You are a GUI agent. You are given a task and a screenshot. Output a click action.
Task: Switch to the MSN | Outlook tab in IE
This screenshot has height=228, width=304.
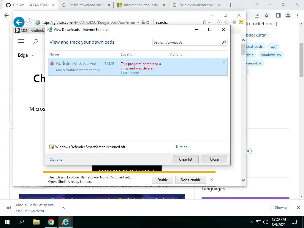click(30, 31)
